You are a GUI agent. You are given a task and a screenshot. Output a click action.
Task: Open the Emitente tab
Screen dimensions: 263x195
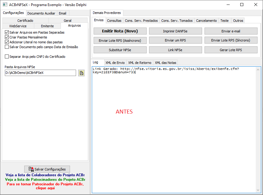tap(47, 26)
